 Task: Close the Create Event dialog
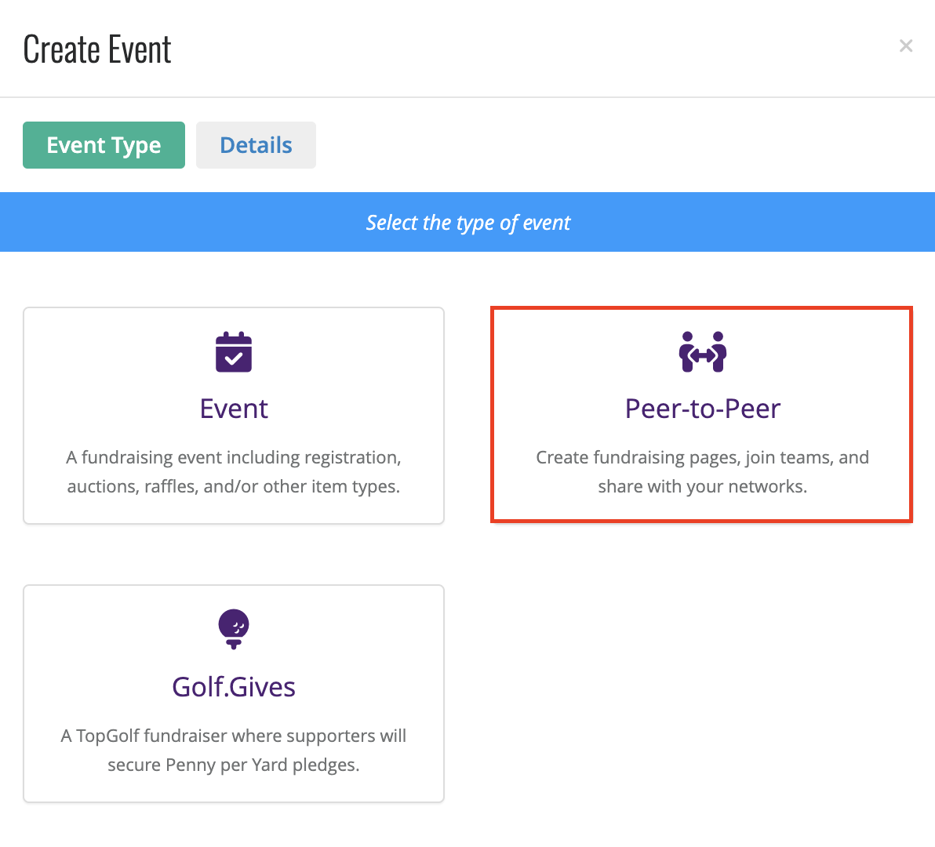point(906,46)
